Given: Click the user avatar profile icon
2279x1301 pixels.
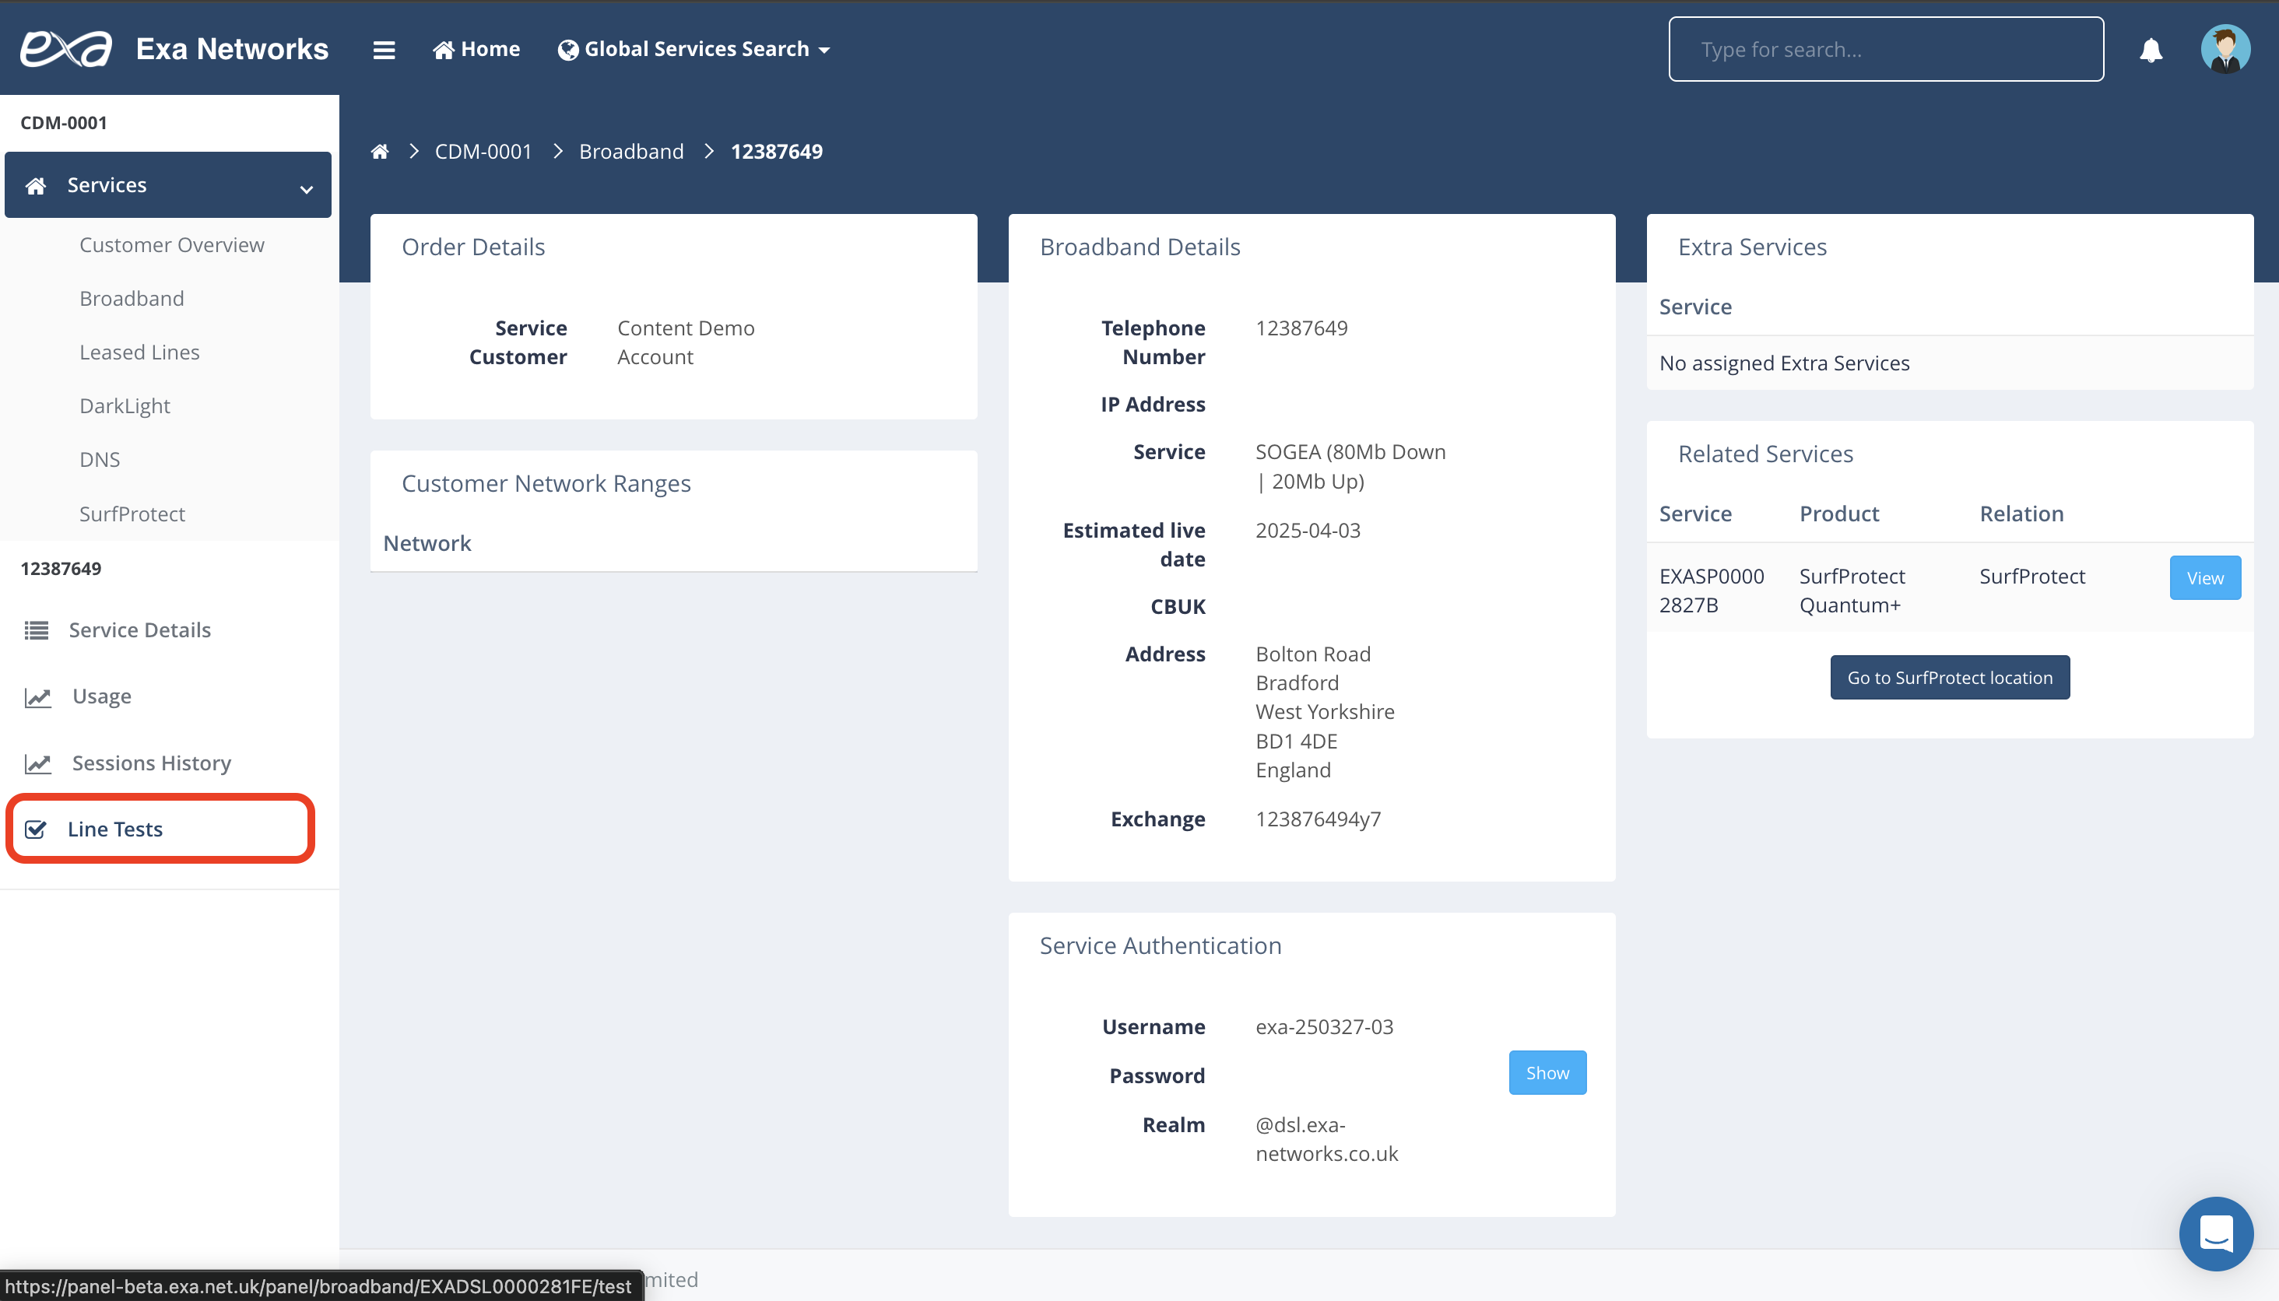Looking at the screenshot, I should pyautogui.click(x=2225, y=49).
